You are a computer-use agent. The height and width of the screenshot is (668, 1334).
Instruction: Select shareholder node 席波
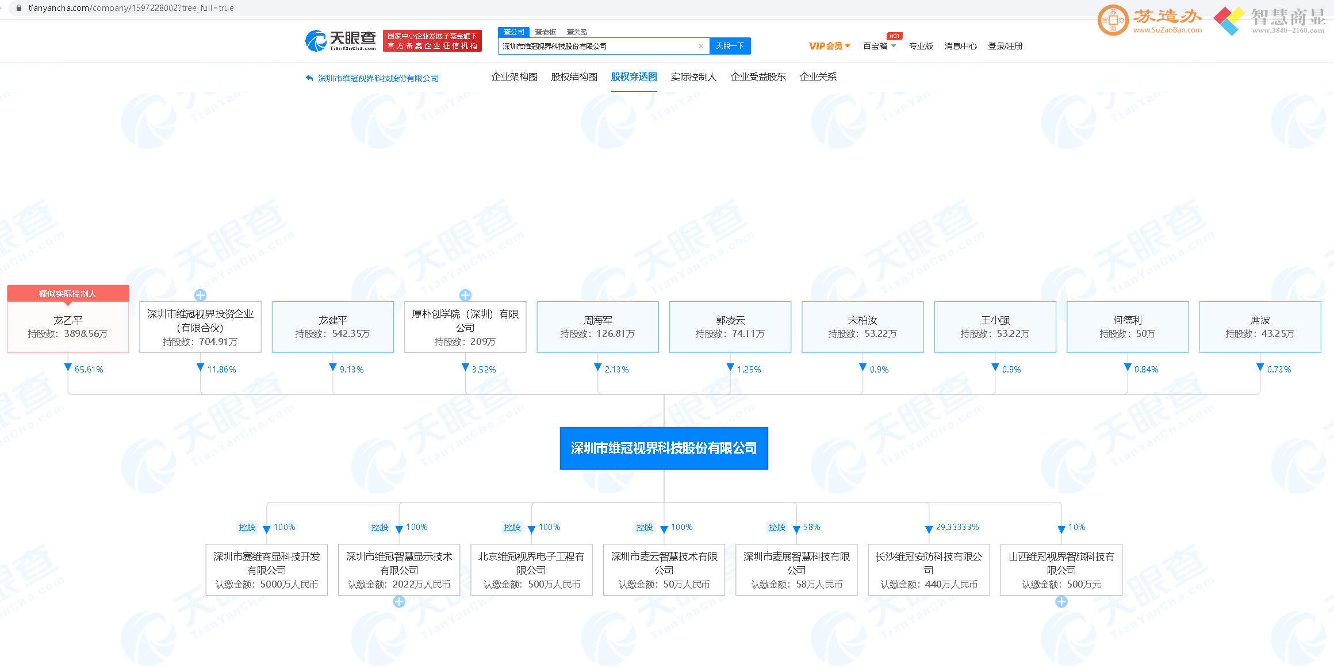[1260, 327]
